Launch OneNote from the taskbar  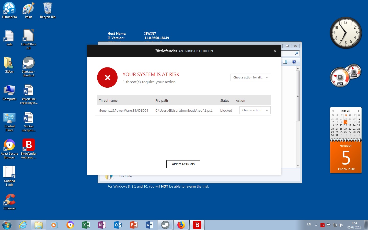102,225
